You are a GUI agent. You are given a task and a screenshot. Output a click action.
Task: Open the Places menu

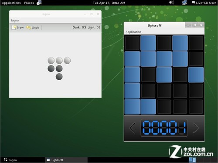pos(29,3)
